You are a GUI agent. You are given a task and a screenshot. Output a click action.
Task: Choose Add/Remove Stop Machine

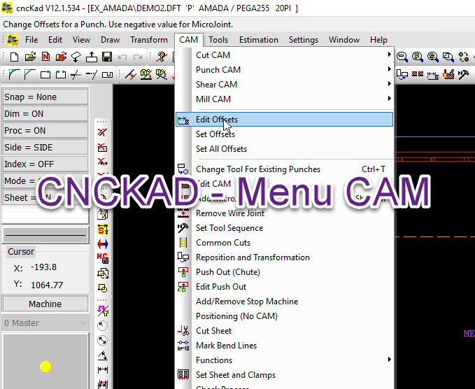pyautogui.click(x=284, y=302)
